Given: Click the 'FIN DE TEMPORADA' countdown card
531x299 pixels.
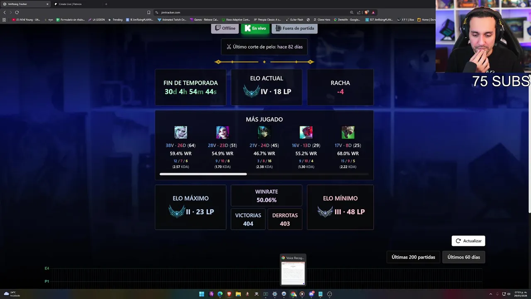Looking at the screenshot, I should tap(190, 87).
